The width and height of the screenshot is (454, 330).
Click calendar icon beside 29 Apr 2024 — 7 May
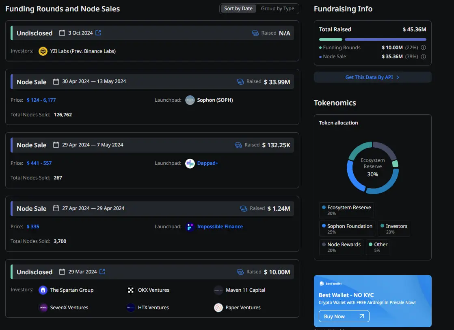56,145
